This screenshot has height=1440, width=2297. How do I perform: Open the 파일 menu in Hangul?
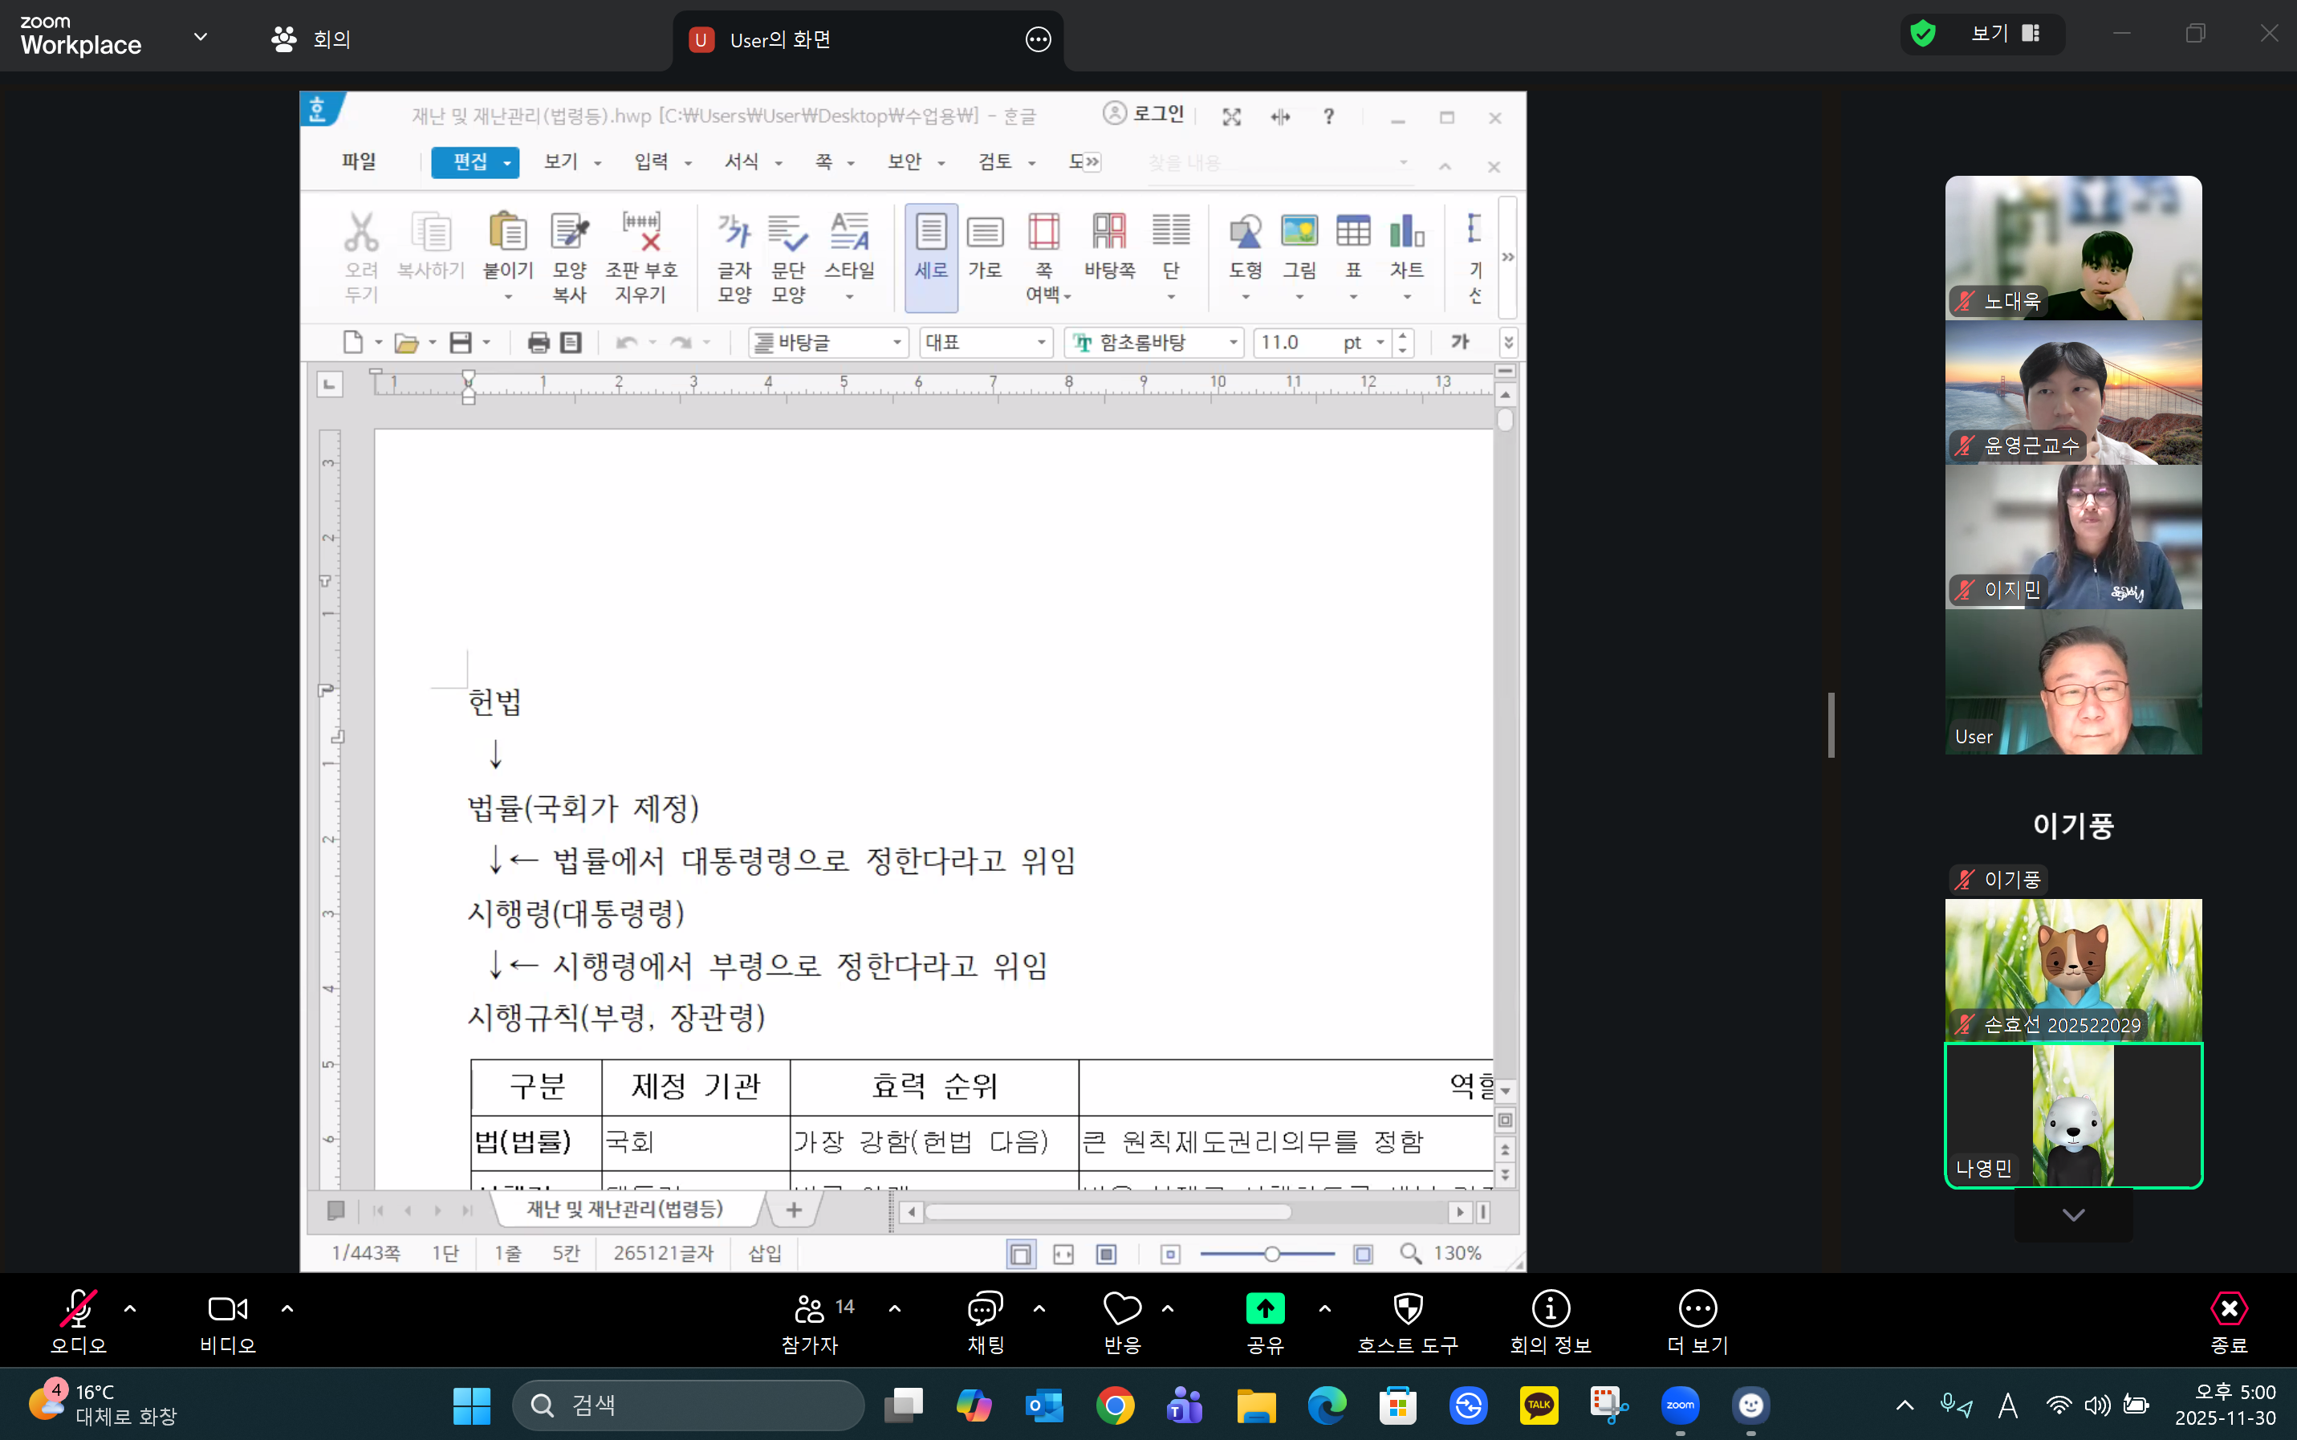point(358,161)
